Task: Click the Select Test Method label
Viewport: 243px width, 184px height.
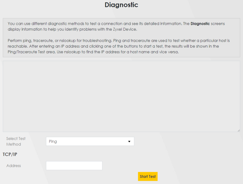Action: pyautogui.click(x=16, y=141)
